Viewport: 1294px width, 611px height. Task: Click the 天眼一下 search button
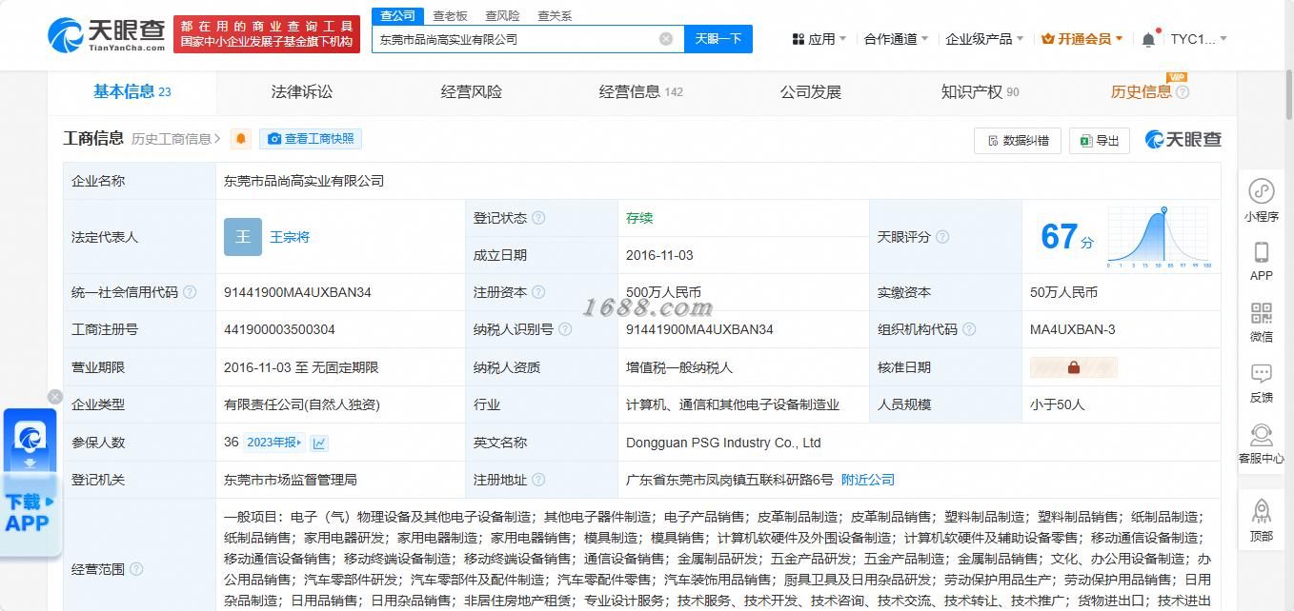tap(718, 39)
